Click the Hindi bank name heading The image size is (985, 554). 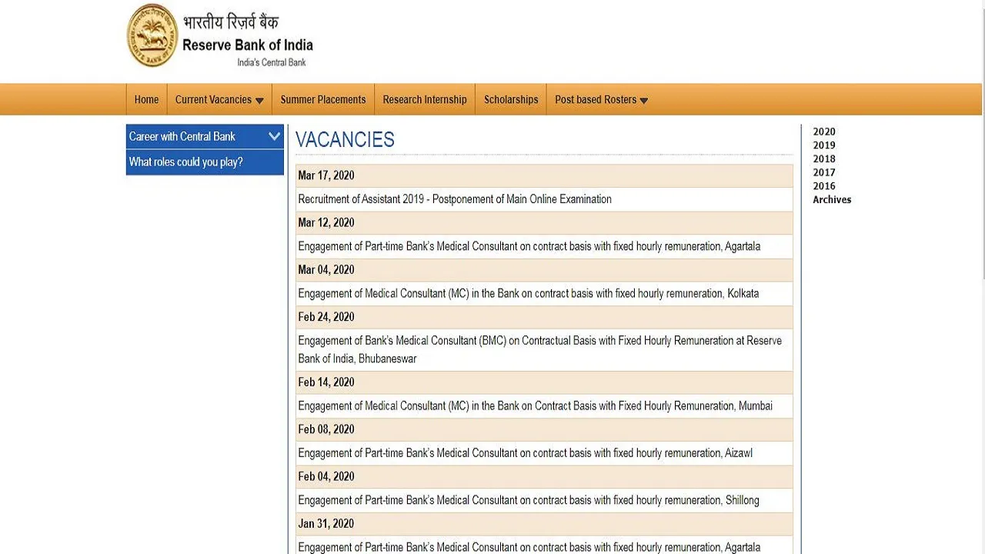click(231, 21)
